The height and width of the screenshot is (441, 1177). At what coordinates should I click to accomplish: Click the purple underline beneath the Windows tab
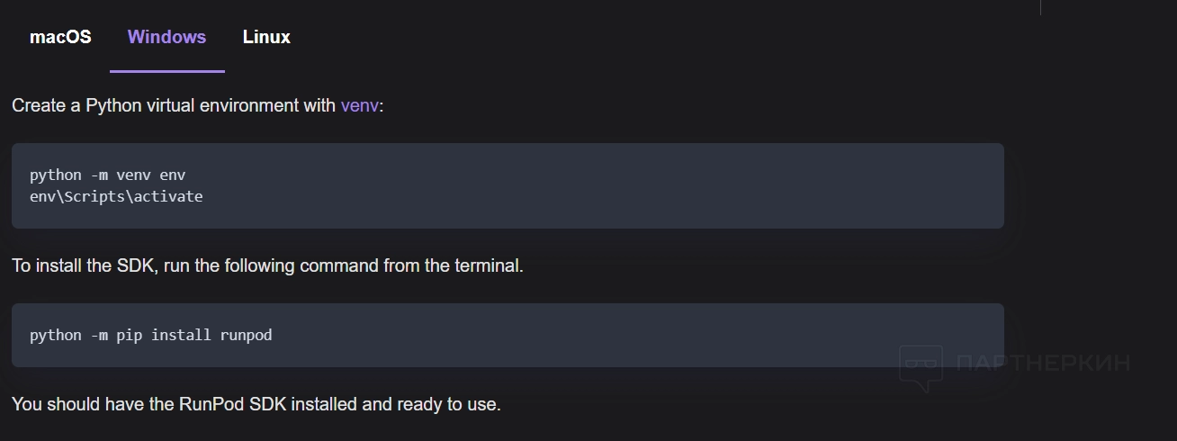tap(166, 71)
